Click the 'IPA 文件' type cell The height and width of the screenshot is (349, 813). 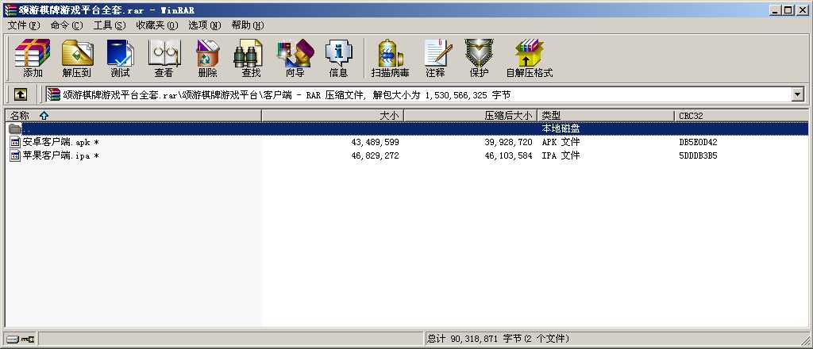[561, 155]
